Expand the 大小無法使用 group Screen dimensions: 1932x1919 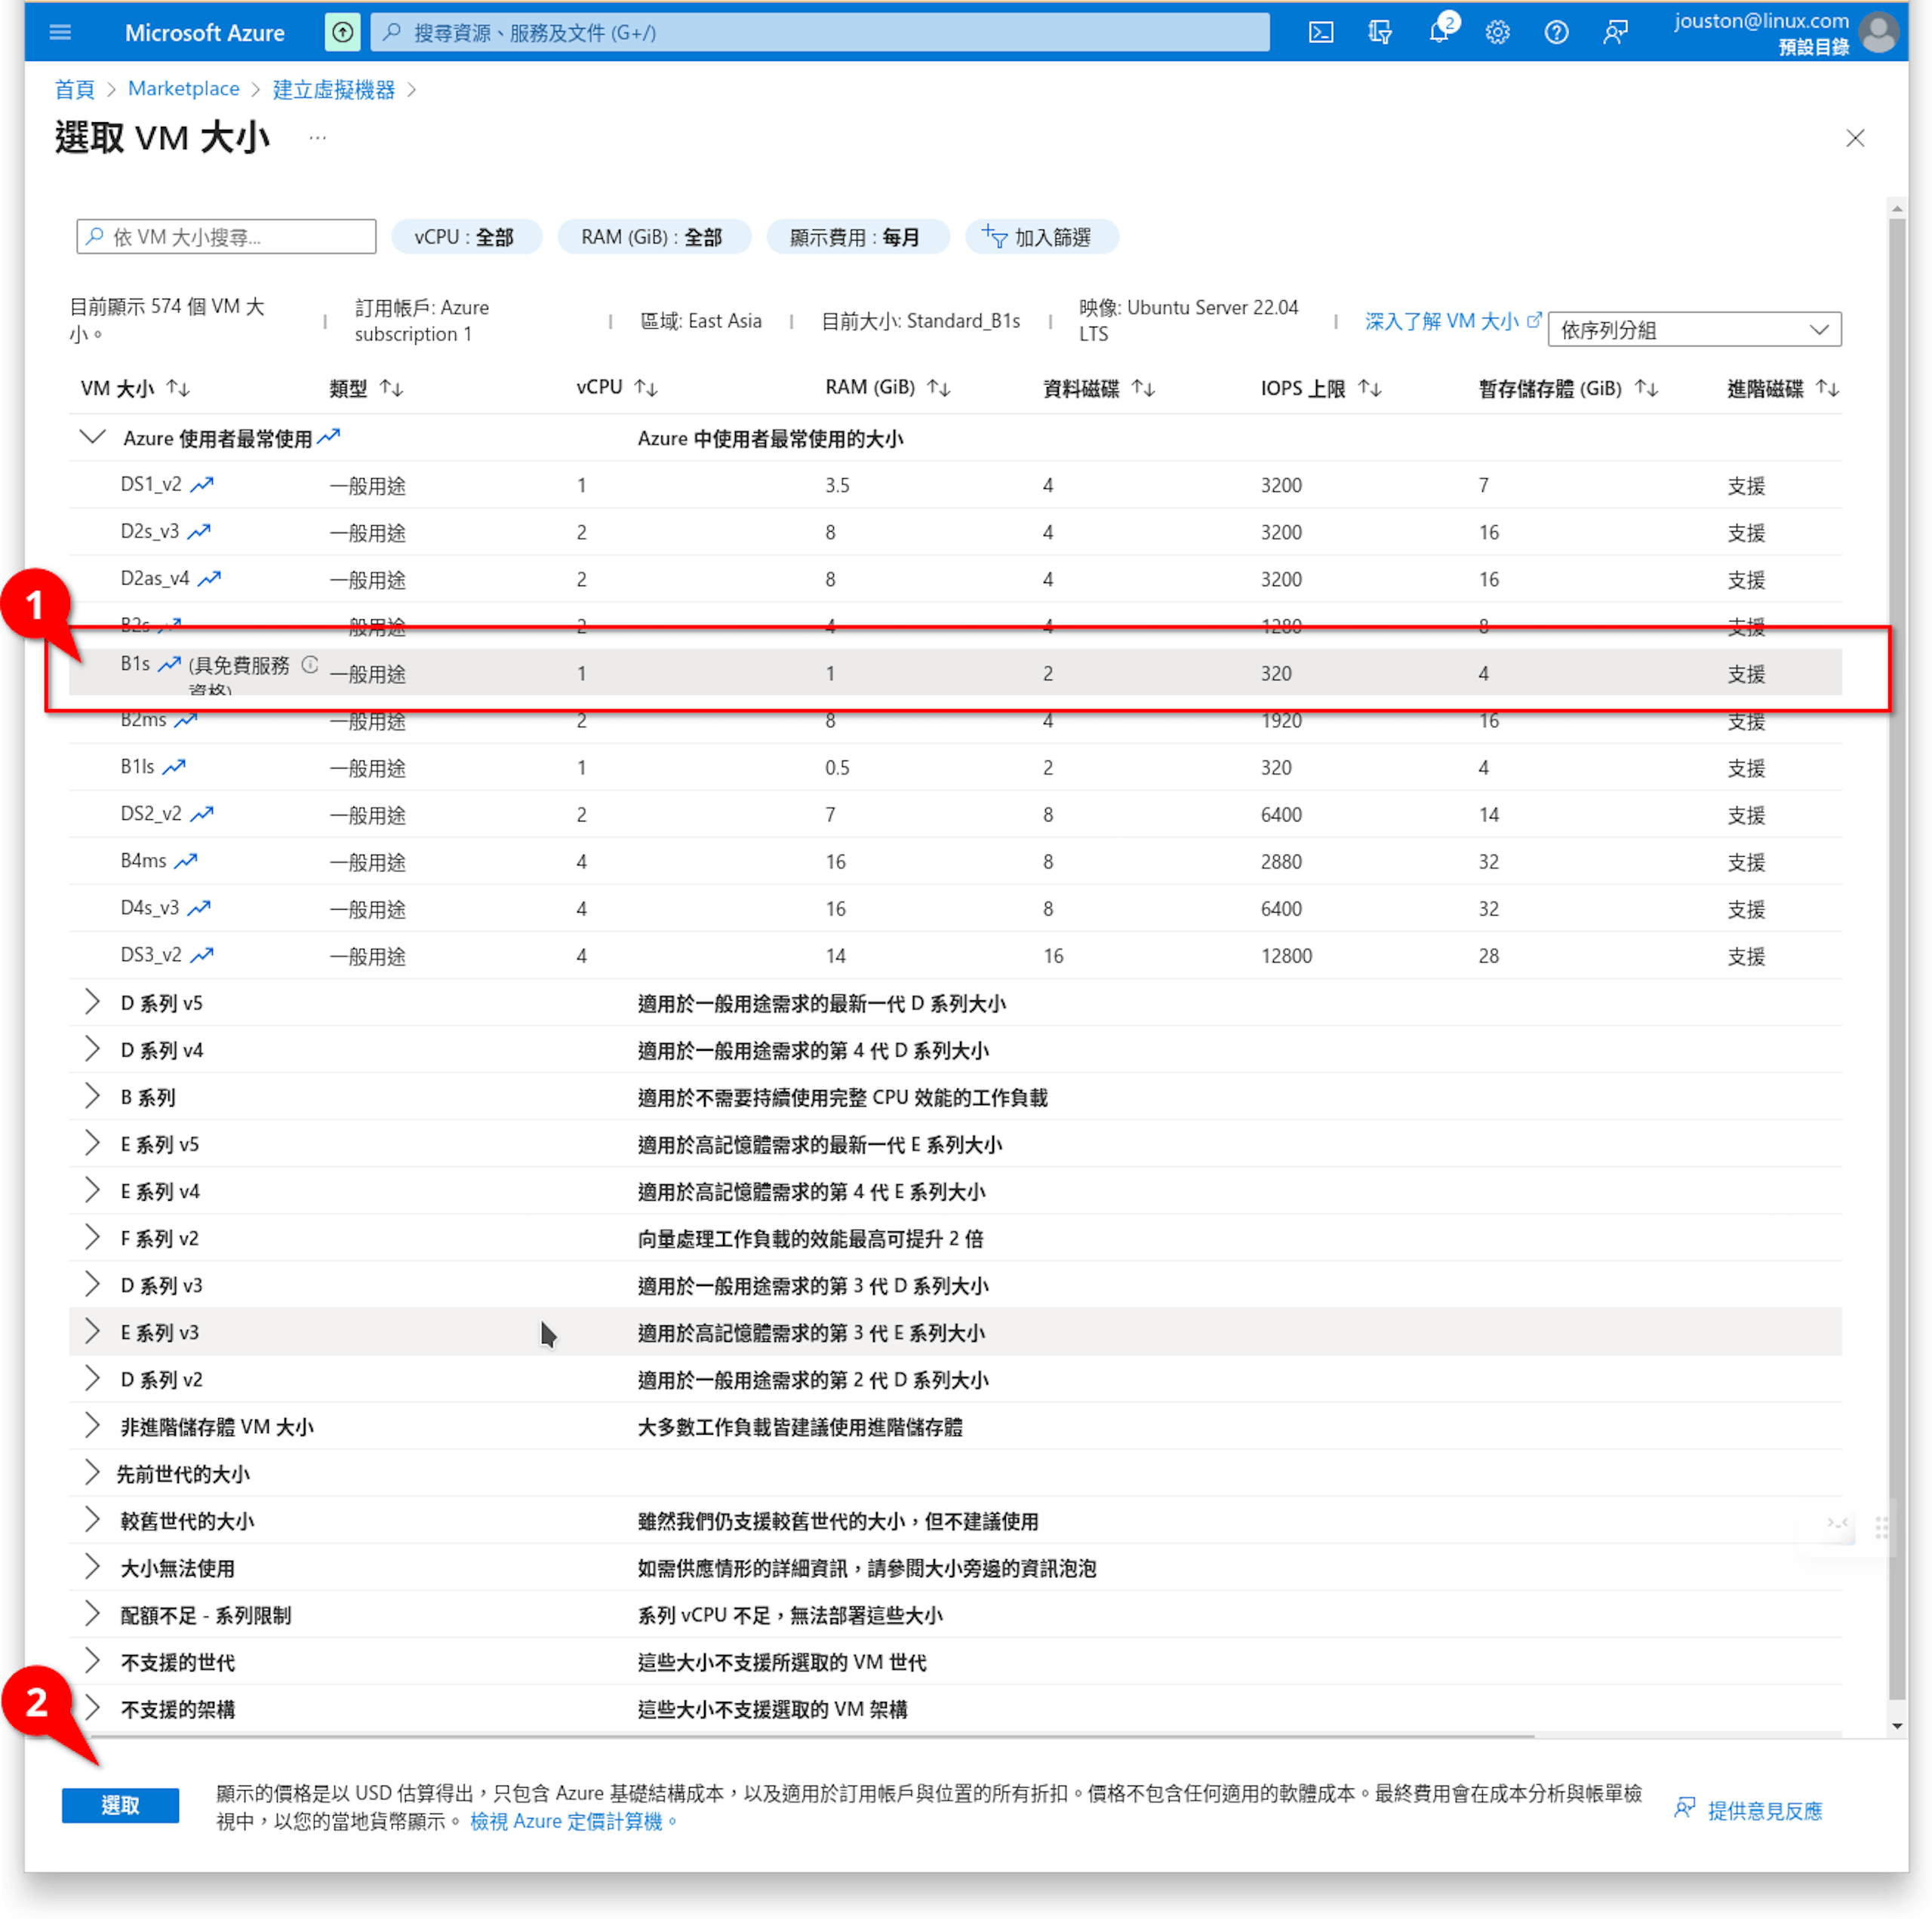pyautogui.click(x=92, y=1566)
